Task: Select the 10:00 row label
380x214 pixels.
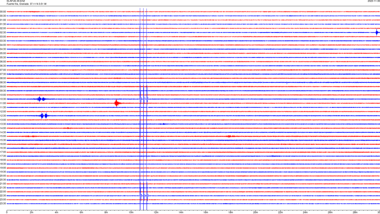Action: point(3,95)
